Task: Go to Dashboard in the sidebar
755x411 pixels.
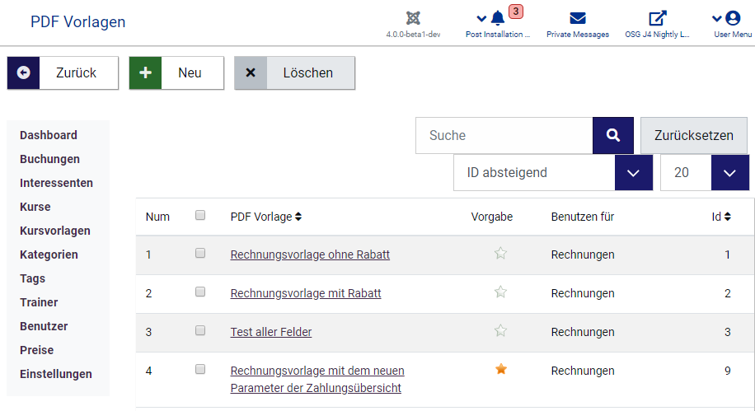Action: click(x=48, y=135)
